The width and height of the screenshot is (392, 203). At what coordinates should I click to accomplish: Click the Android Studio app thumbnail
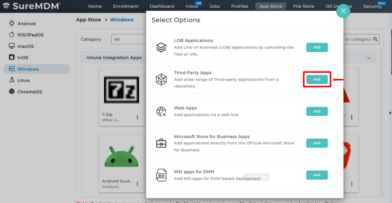point(119,156)
